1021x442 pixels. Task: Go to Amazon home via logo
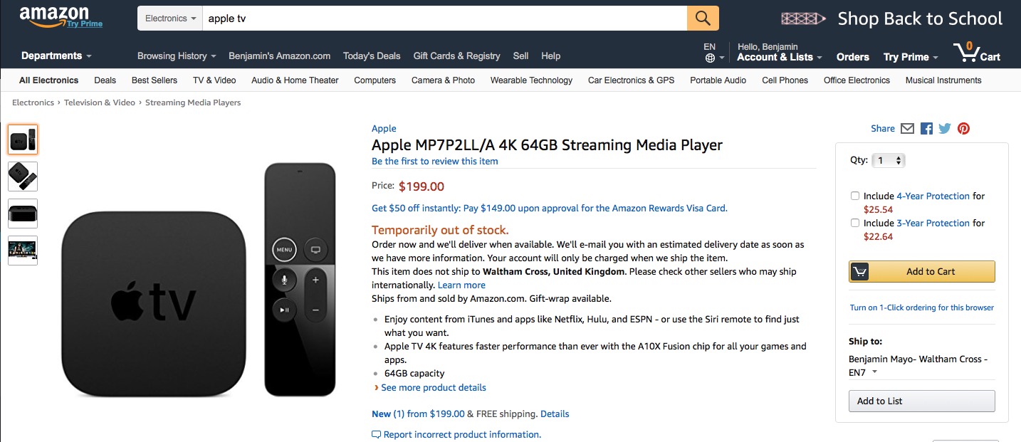pos(56,16)
